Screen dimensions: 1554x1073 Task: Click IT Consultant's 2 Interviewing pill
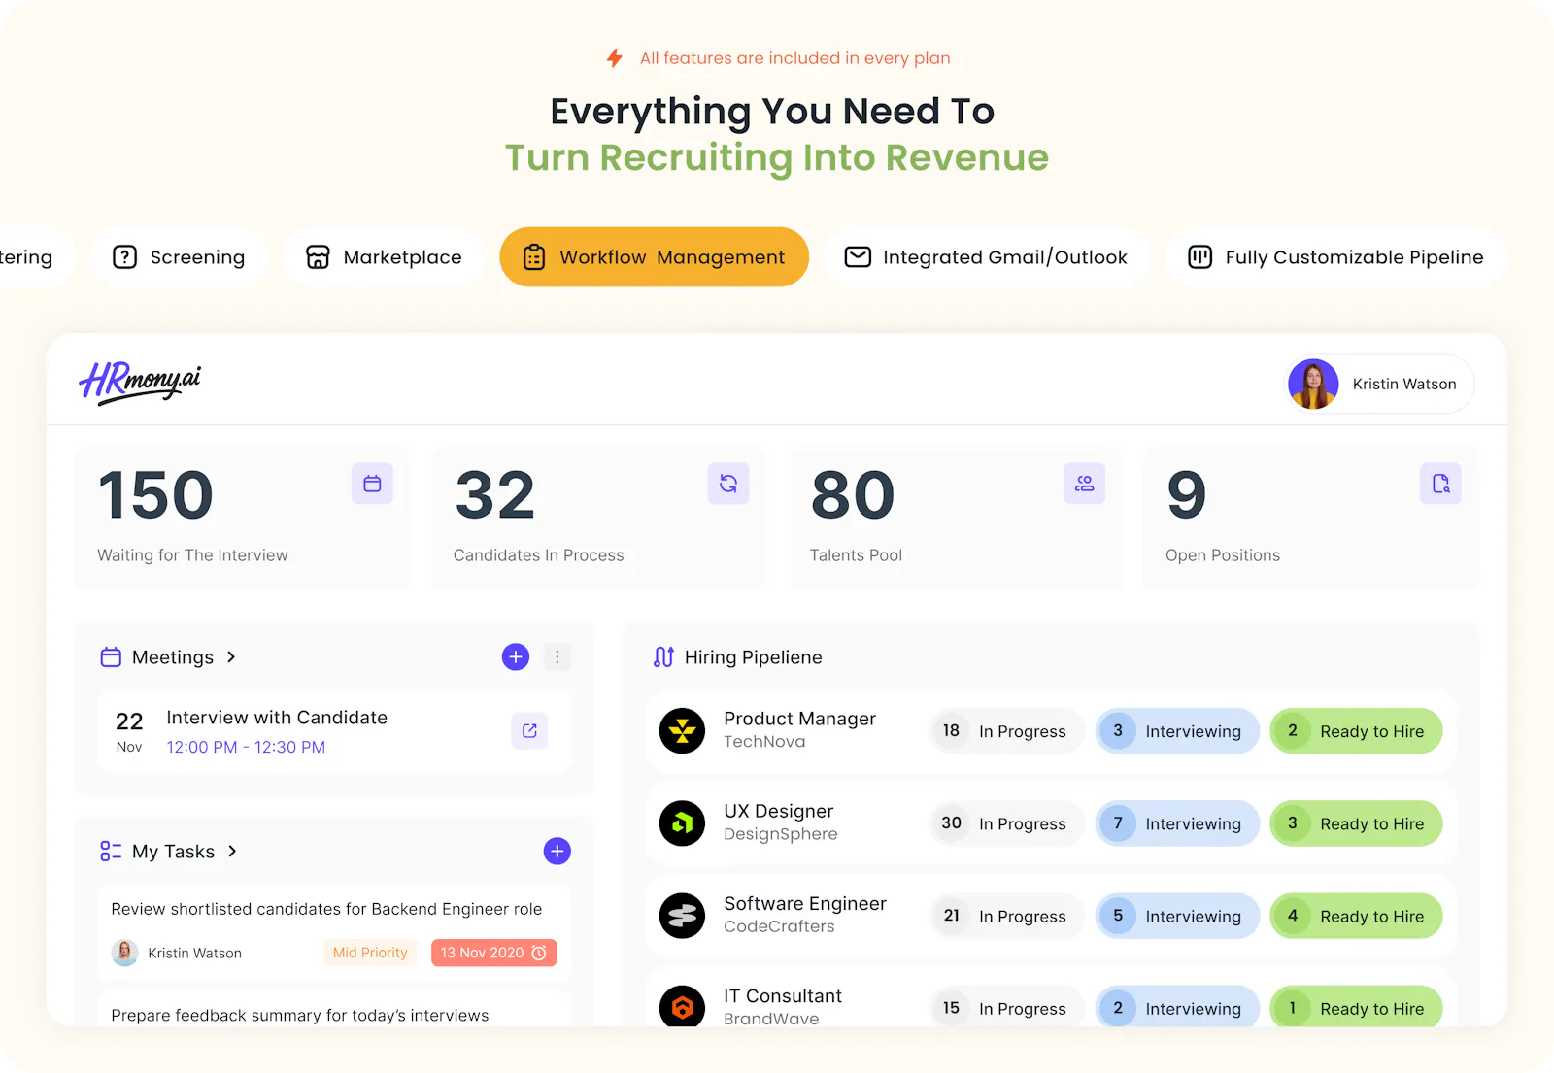tap(1177, 1008)
